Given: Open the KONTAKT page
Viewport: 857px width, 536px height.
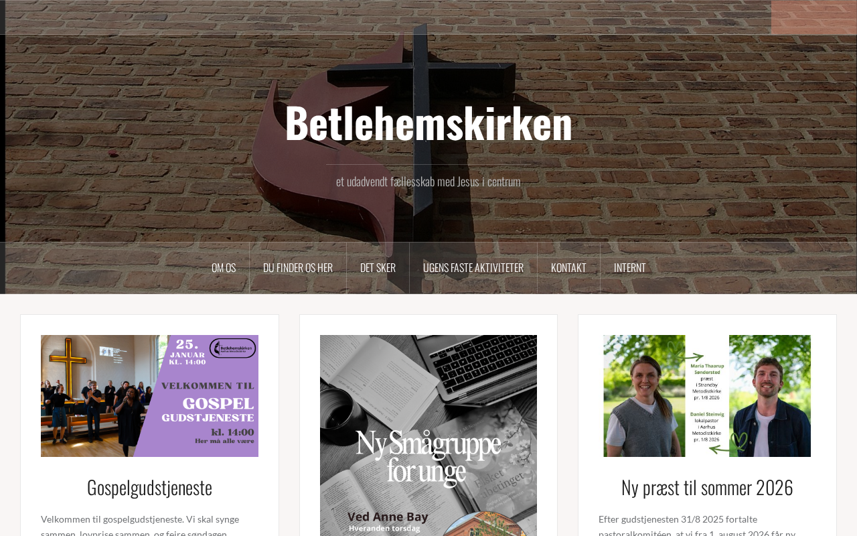Looking at the screenshot, I should [x=568, y=268].
